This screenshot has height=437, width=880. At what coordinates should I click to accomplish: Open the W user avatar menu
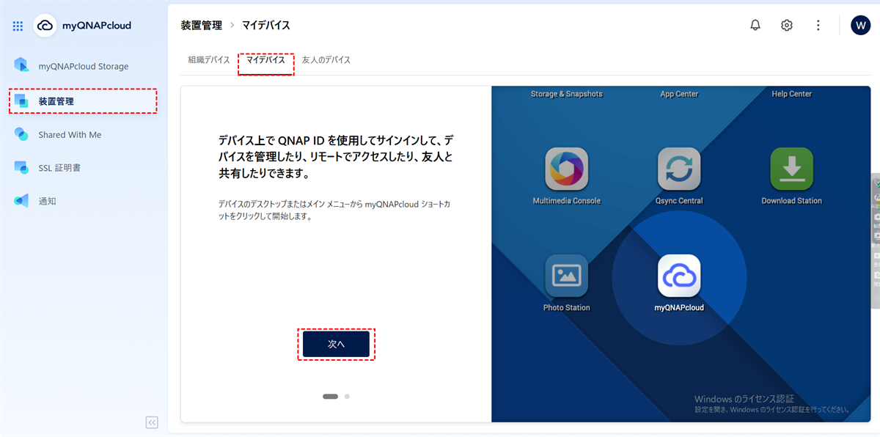point(860,25)
